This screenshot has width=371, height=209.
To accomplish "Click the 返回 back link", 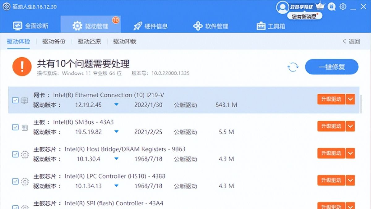I will pyautogui.click(x=352, y=41).
